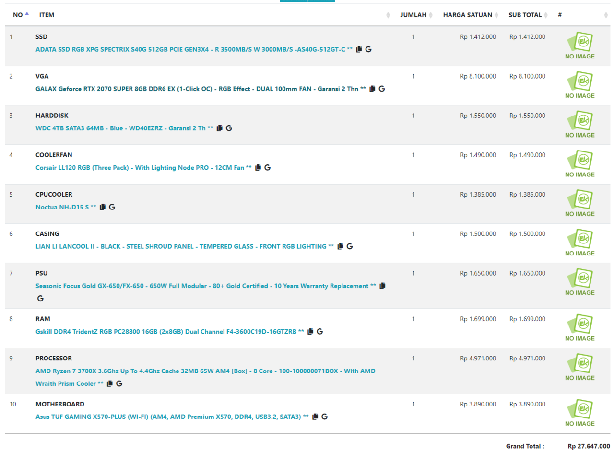This screenshot has height=452, width=614.
Task: Select the MOTHERBOARD unit price Rp 3.890.000
Action: click(478, 404)
